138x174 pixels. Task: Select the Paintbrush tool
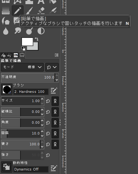click(29, 10)
